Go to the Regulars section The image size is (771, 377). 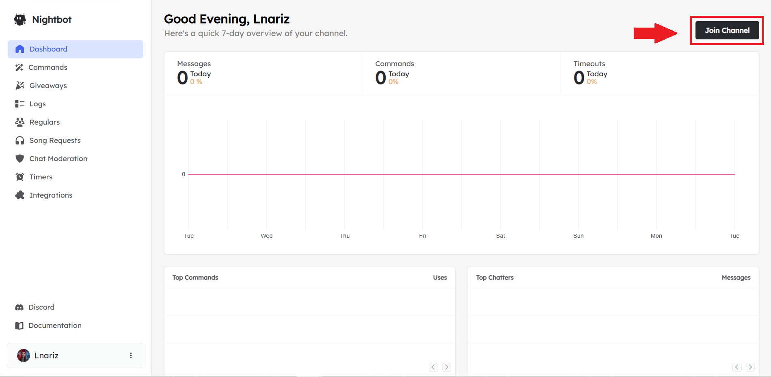pyautogui.click(x=76, y=122)
